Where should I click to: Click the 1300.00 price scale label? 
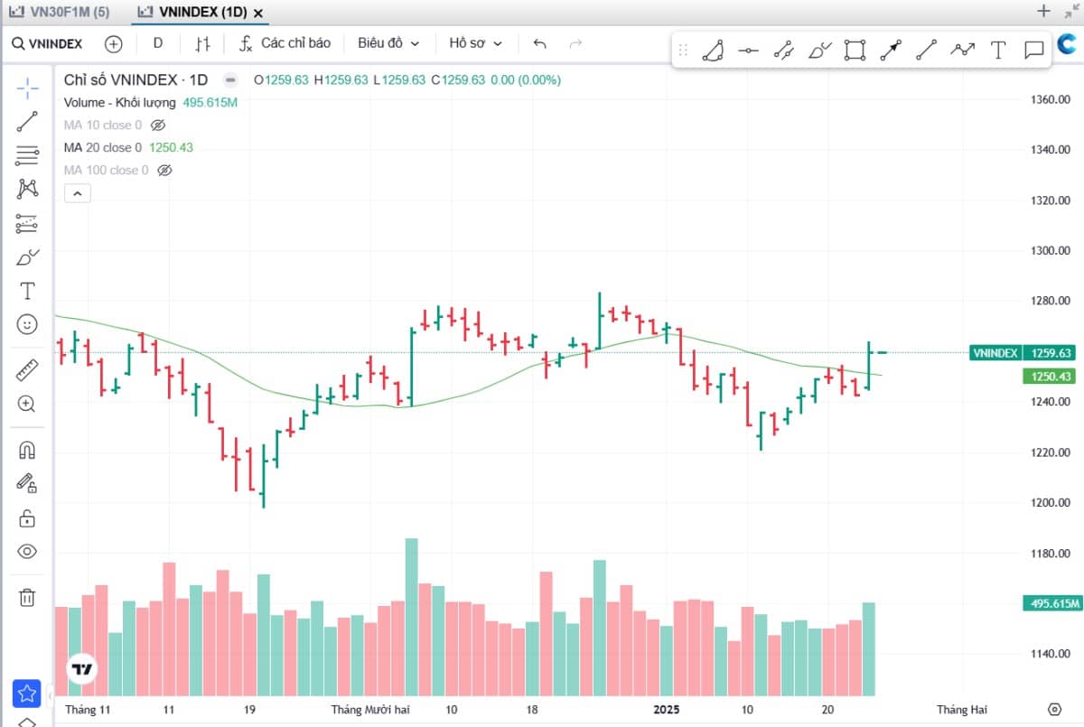point(1051,250)
